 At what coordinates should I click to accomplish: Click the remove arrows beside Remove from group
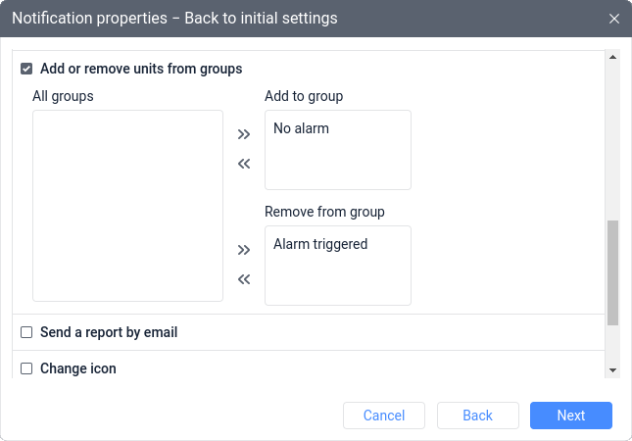coord(244,279)
